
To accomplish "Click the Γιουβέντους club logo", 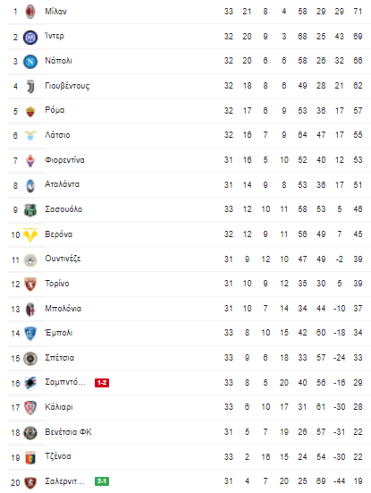I will click(x=30, y=86).
